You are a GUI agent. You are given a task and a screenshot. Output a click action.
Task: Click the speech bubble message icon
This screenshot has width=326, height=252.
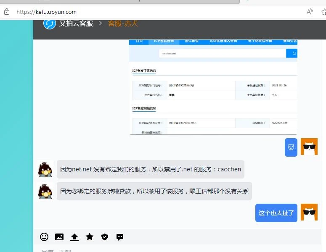pyautogui.click(x=120, y=237)
